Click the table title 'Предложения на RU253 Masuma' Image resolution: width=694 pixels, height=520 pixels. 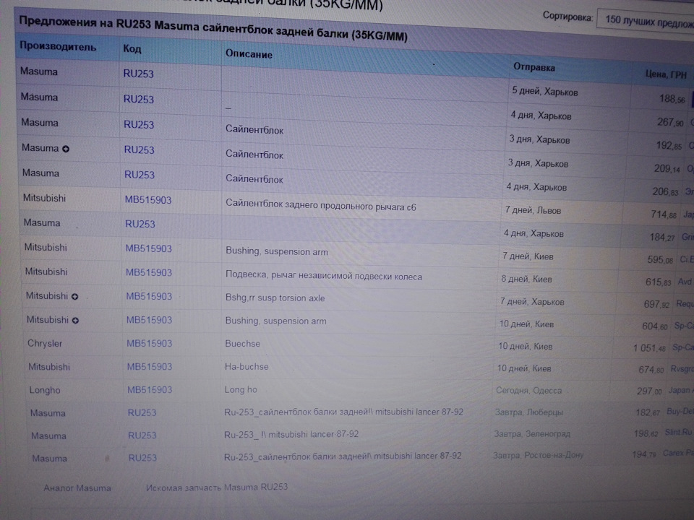(109, 23)
